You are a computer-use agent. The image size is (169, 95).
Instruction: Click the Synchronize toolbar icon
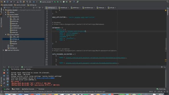(x=8, y=2)
